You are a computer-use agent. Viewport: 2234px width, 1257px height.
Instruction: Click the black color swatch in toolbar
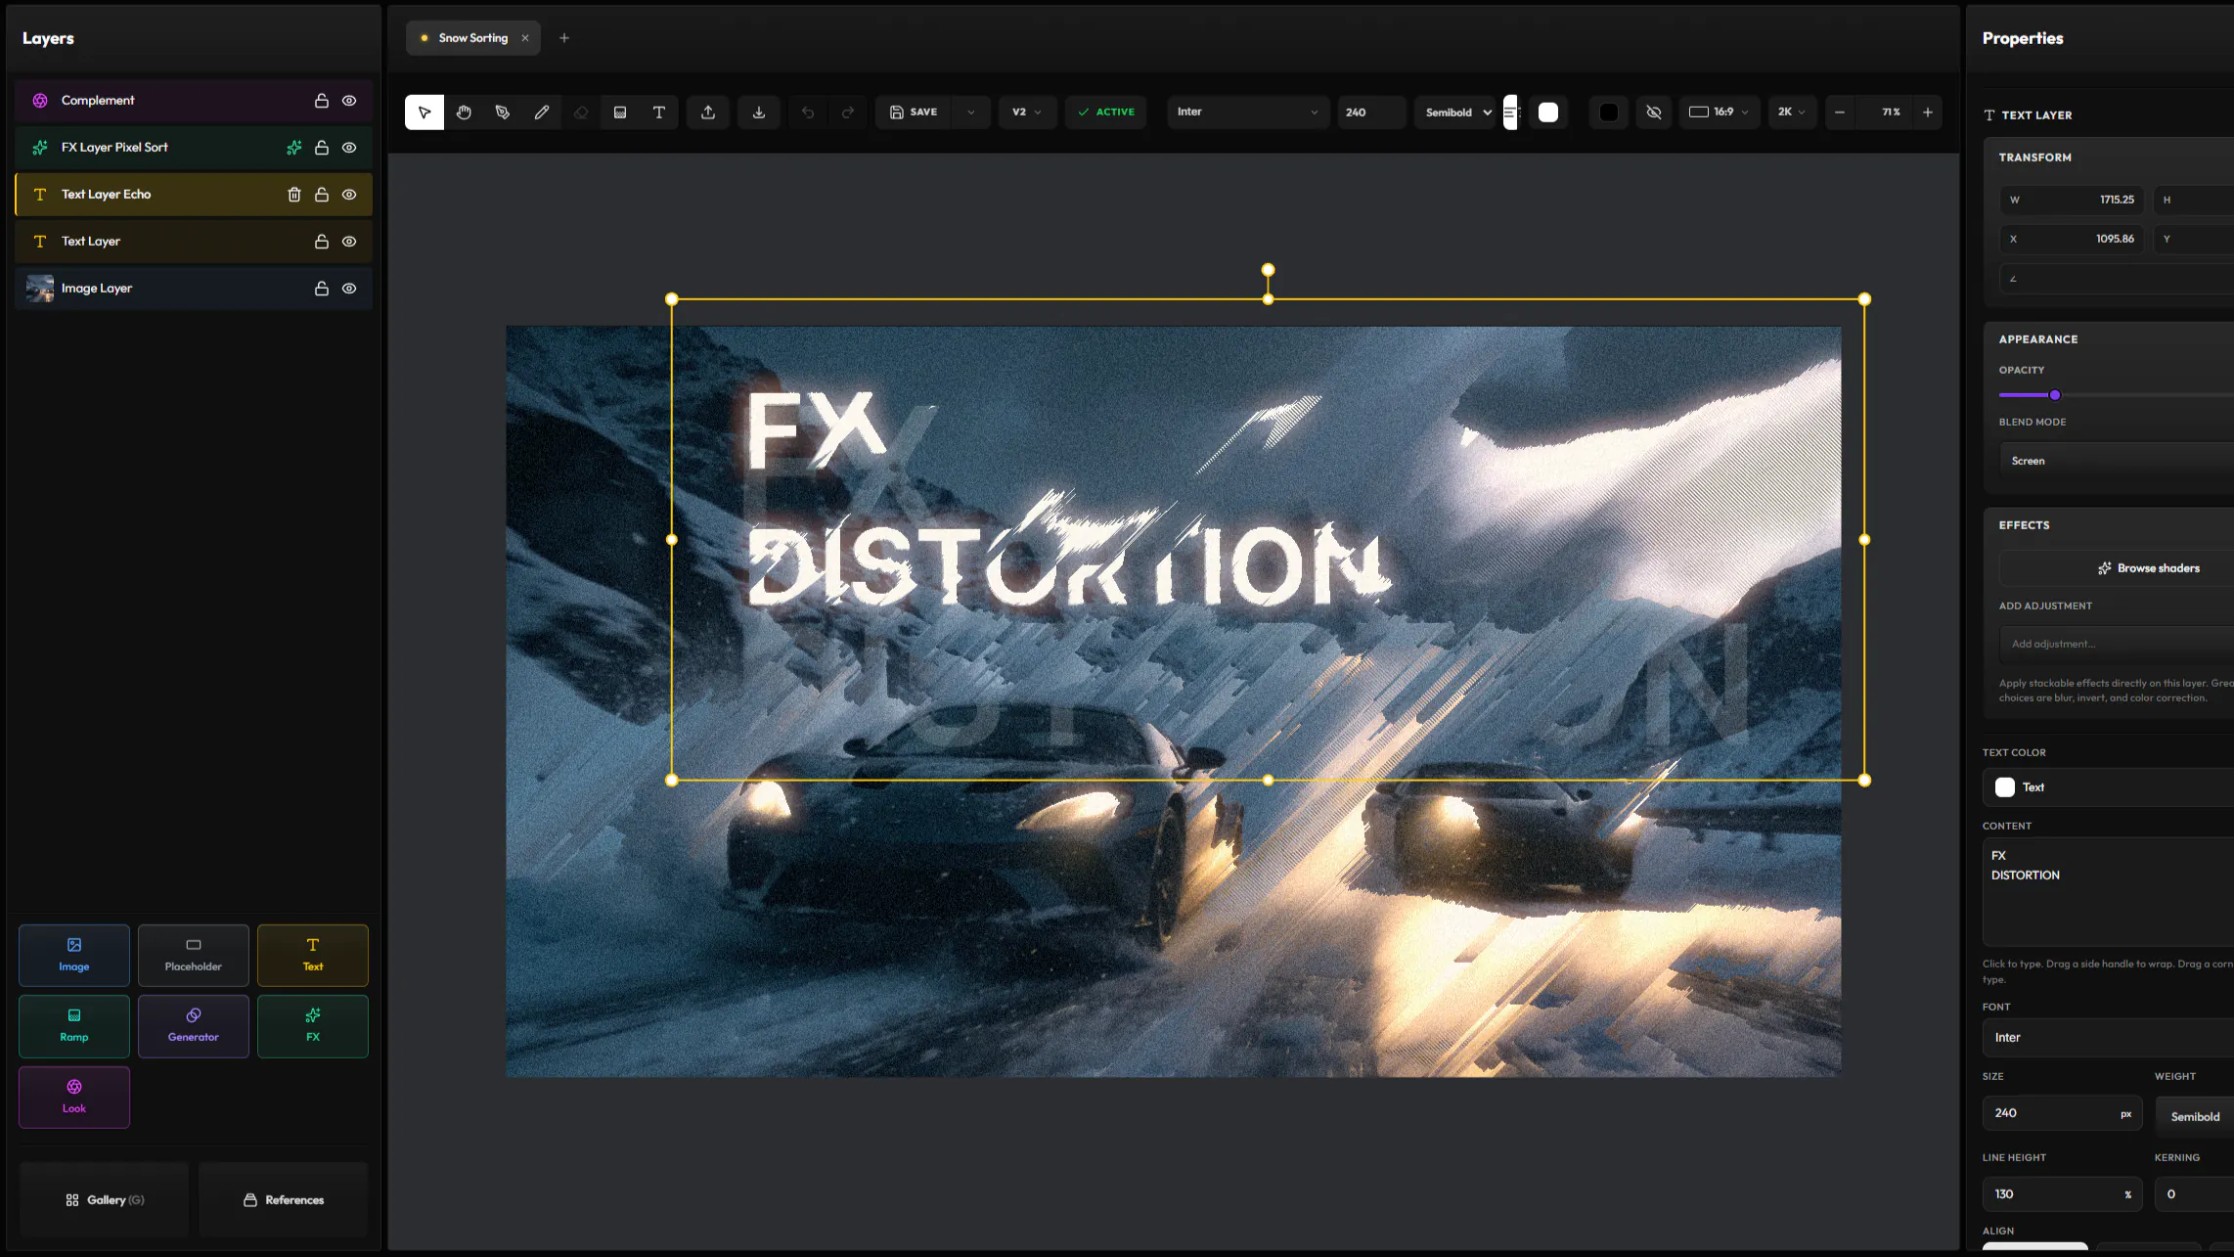coord(1609,112)
